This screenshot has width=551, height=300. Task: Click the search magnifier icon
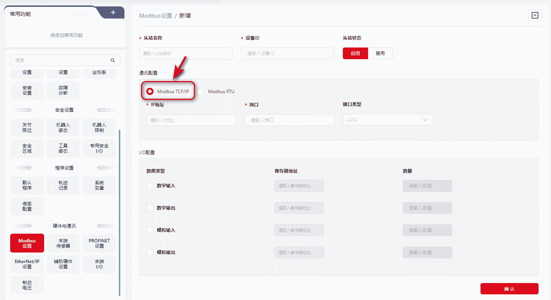[x=112, y=60]
